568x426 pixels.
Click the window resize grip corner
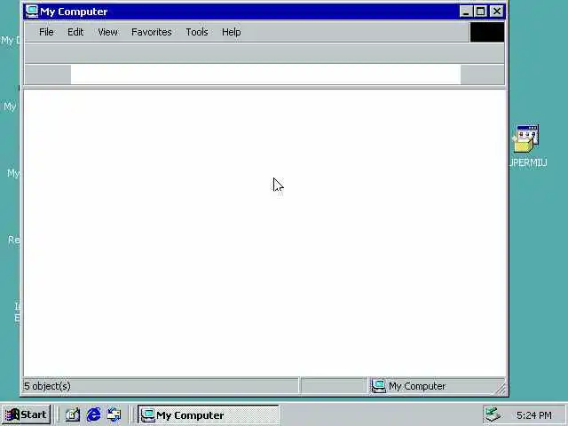(501, 389)
